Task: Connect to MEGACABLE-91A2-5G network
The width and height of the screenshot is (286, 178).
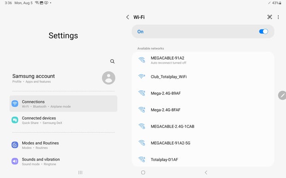Action: pyautogui.click(x=203, y=143)
